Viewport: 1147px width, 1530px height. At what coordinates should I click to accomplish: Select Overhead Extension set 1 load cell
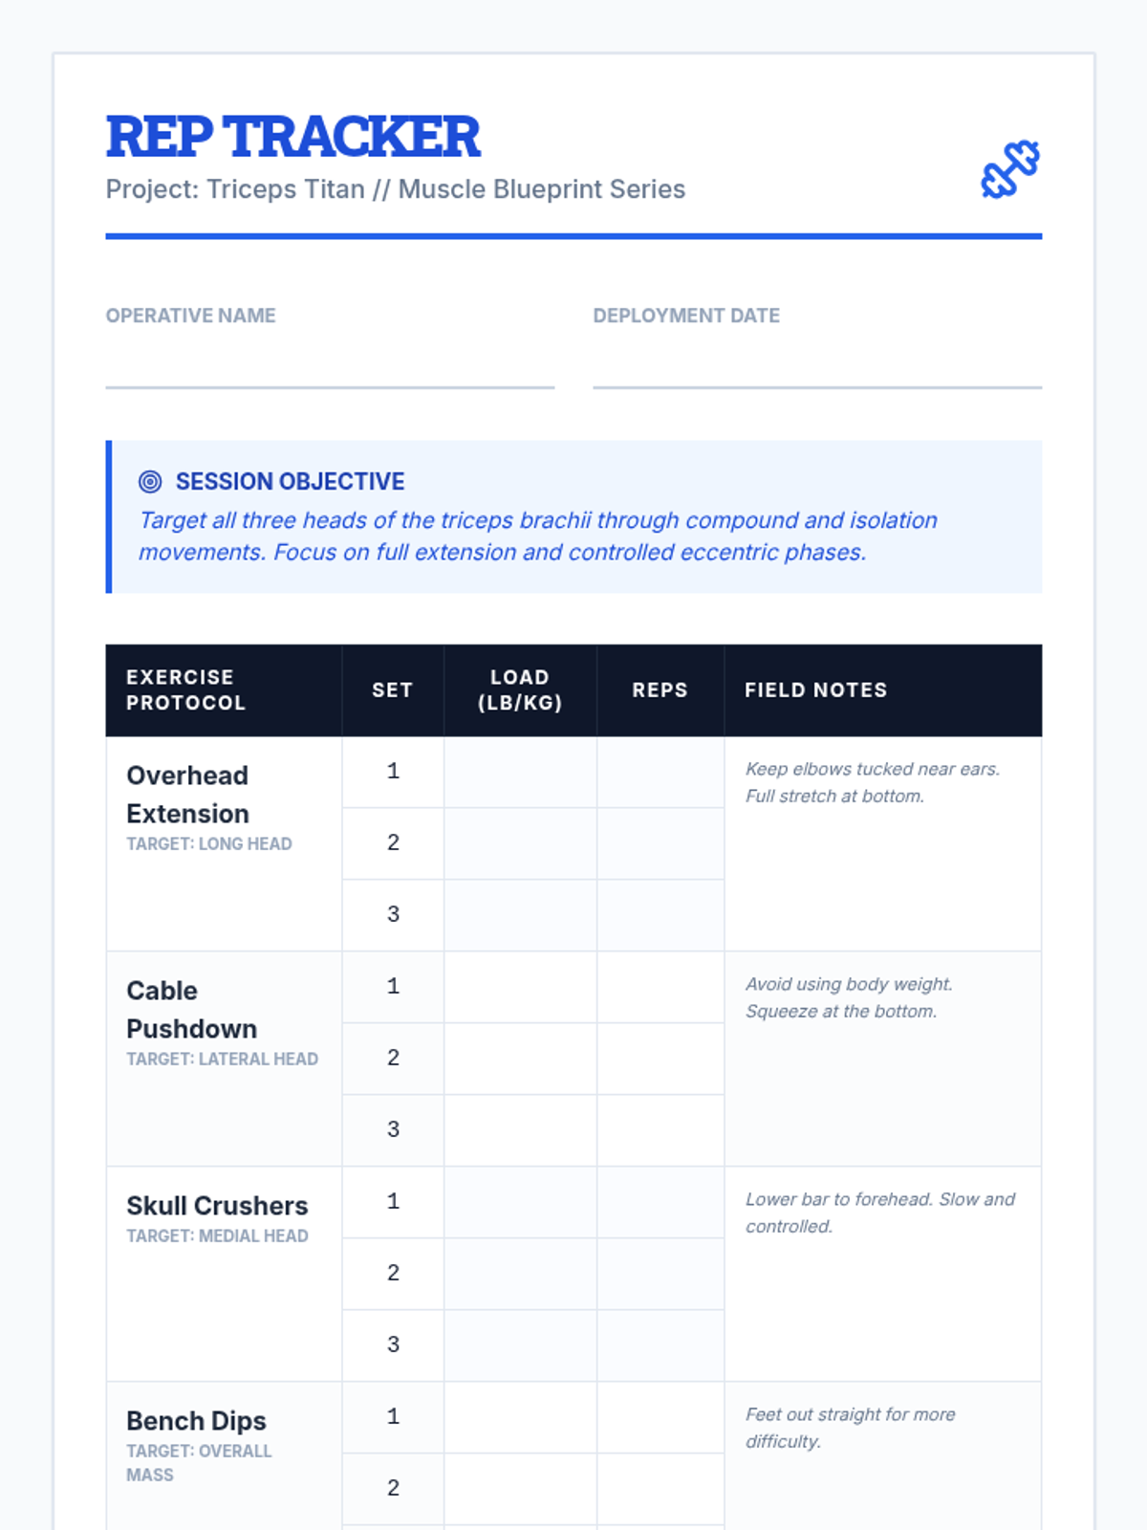click(x=520, y=772)
